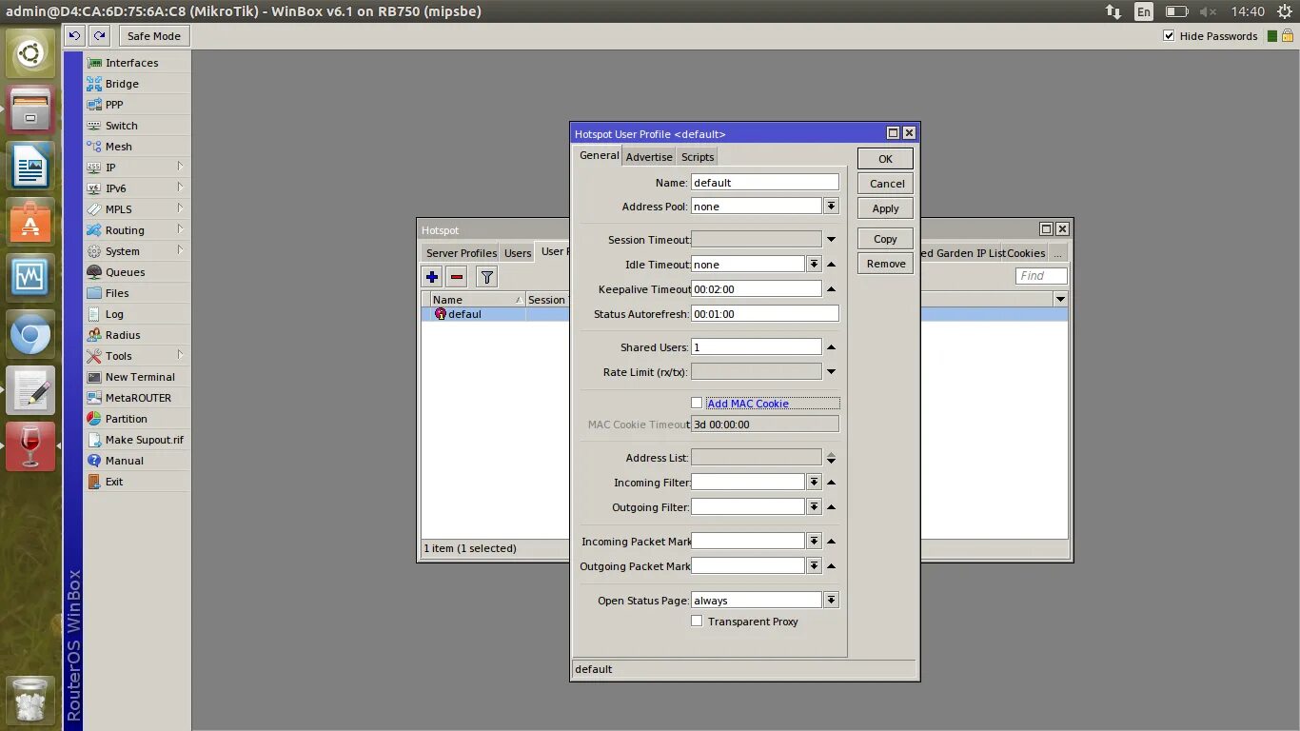Click the undo arrow icon in toolbar
The image size is (1300, 731).
[x=75, y=36]
